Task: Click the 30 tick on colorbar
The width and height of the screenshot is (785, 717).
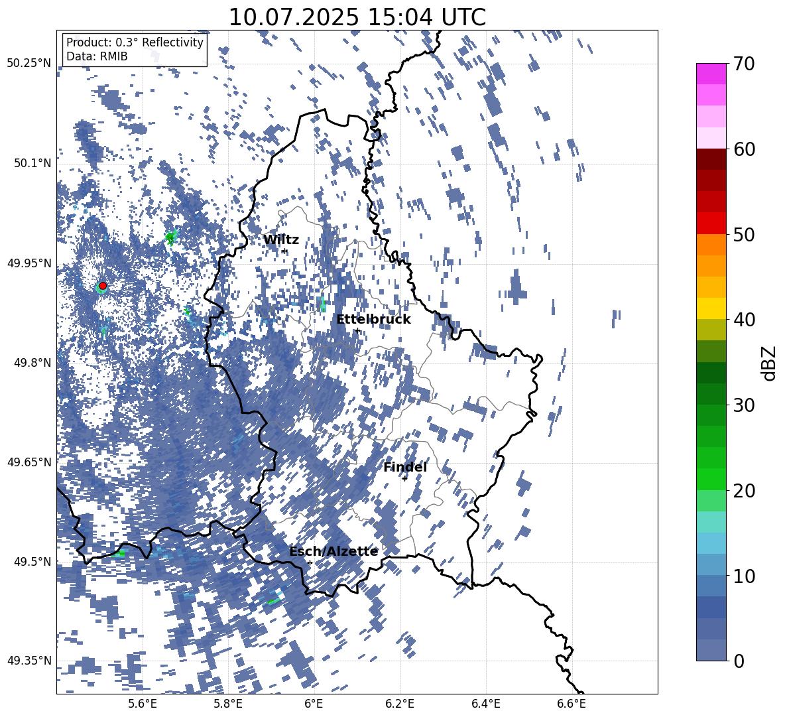Action: pyautogui.click(x=744, y=405)
